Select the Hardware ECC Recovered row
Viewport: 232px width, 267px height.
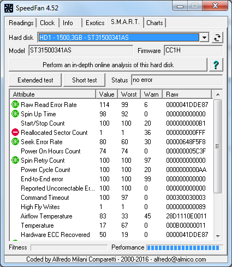point(111,235)
